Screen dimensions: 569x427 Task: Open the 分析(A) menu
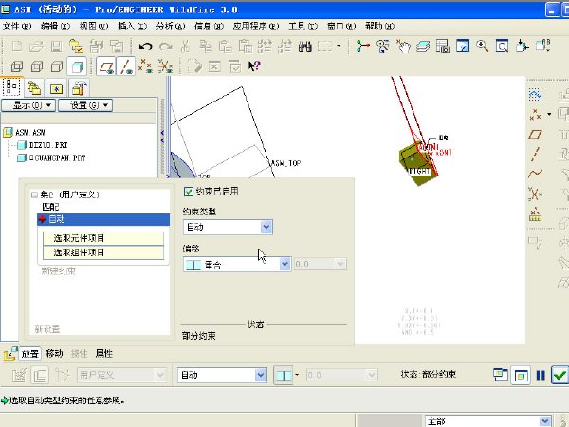(171, 27)
